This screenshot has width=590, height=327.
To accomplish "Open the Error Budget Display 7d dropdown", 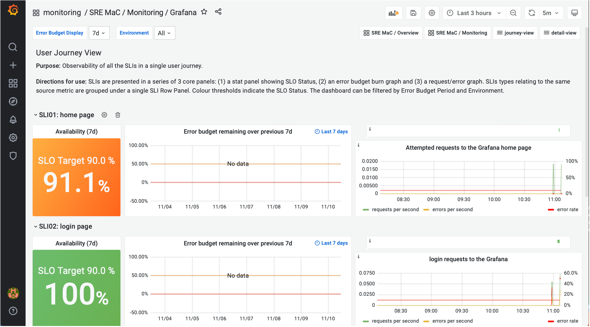I will pos(99,33).
